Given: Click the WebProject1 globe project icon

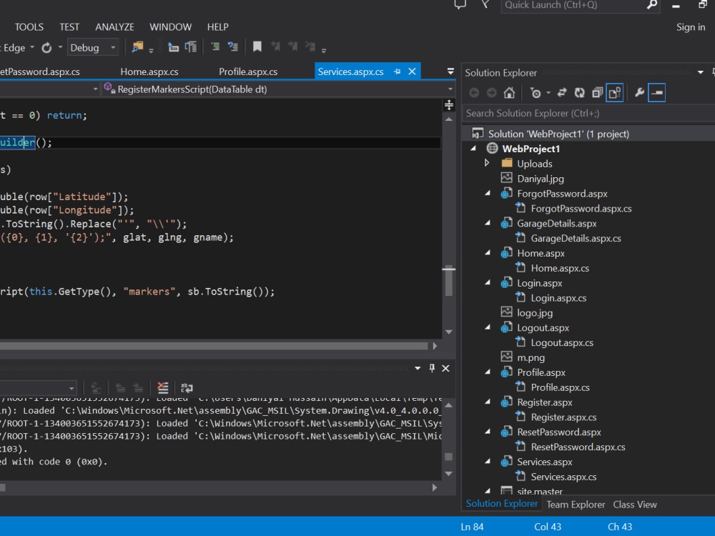Looking at the screenshot, I should (x=492, y=148).
